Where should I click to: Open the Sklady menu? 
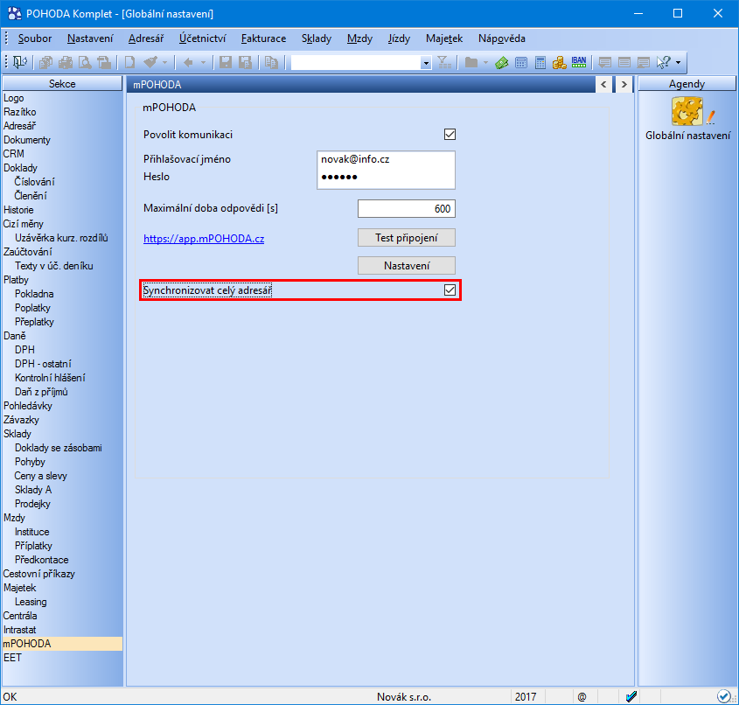[x=317, y=38]
